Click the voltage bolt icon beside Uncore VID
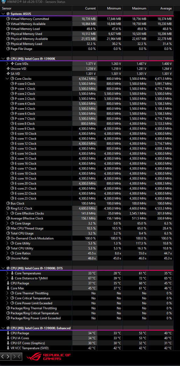Image resolution: width=180 pixels, height=366 pixels. click(x=8, y=69)
